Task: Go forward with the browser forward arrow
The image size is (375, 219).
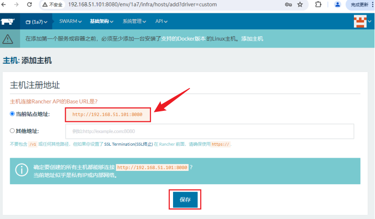Action: pyautogui.click(x=16, y=5)
